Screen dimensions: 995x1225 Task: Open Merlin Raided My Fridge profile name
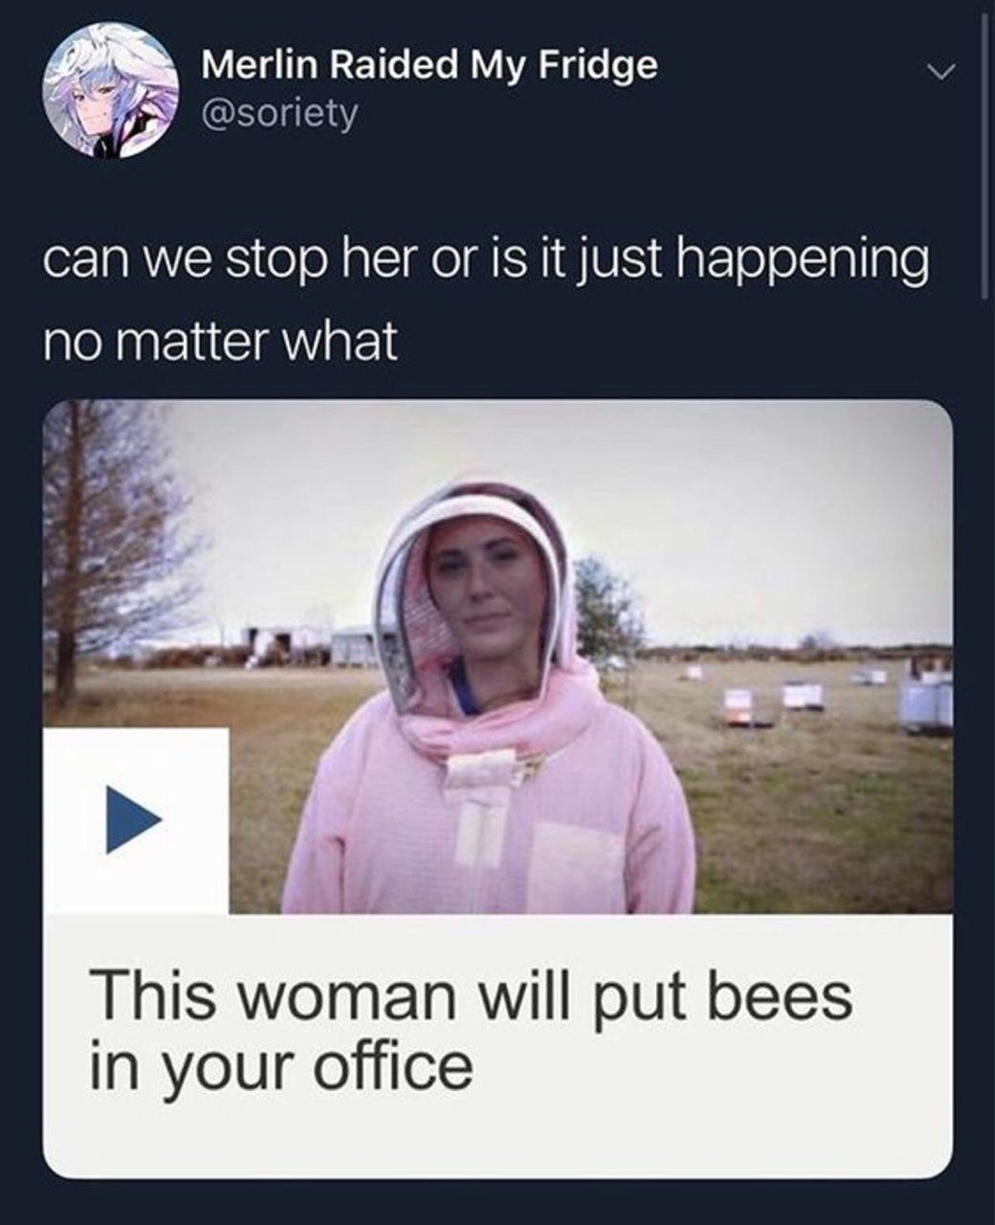(430, 65)
